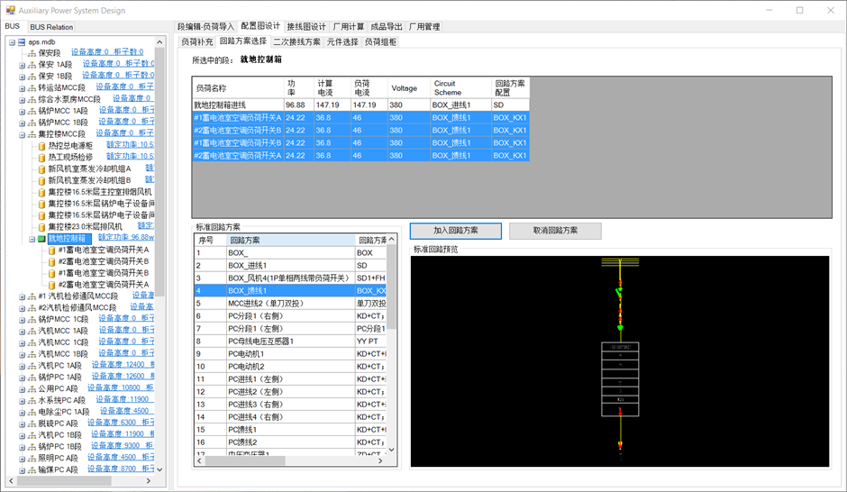This screenshot has width=847, height=492.
Task: Open the 元件选择 sub-tab
Action: click(x=342, y=42)
